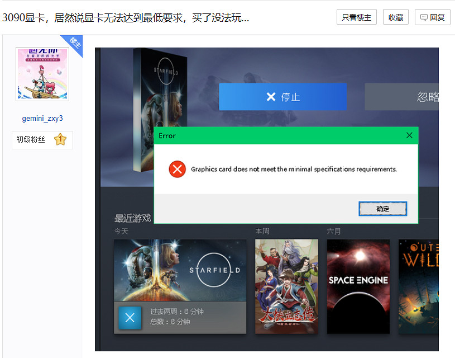455x358 pixels.
Task: Enable 只看楼主 filter
Action: click(356, 17)
